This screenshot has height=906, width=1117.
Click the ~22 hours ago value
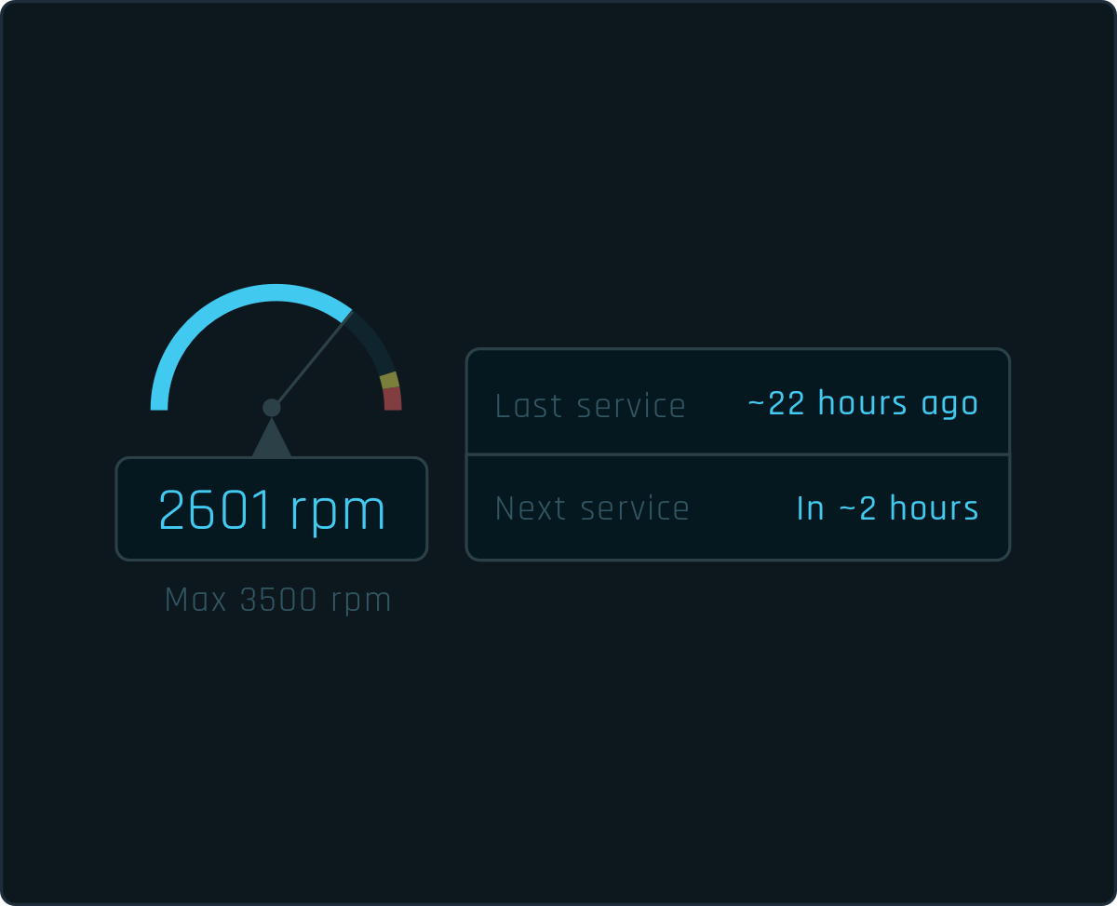863,403
